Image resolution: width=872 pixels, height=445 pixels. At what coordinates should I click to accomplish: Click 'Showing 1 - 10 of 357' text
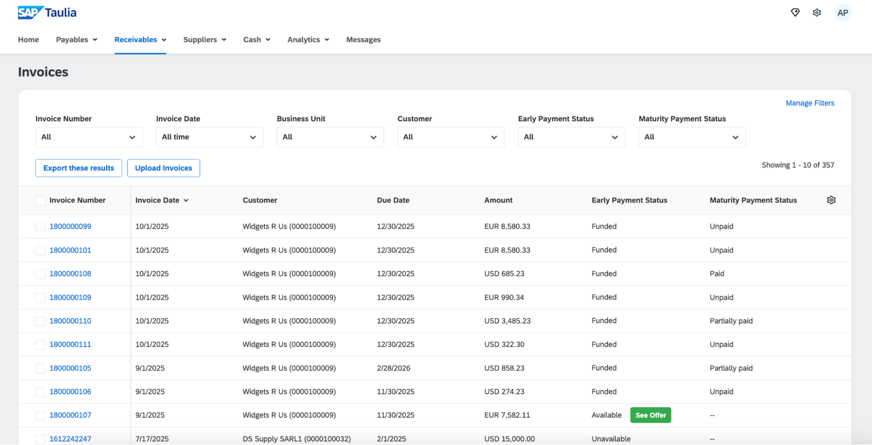[x=798, y=165]
